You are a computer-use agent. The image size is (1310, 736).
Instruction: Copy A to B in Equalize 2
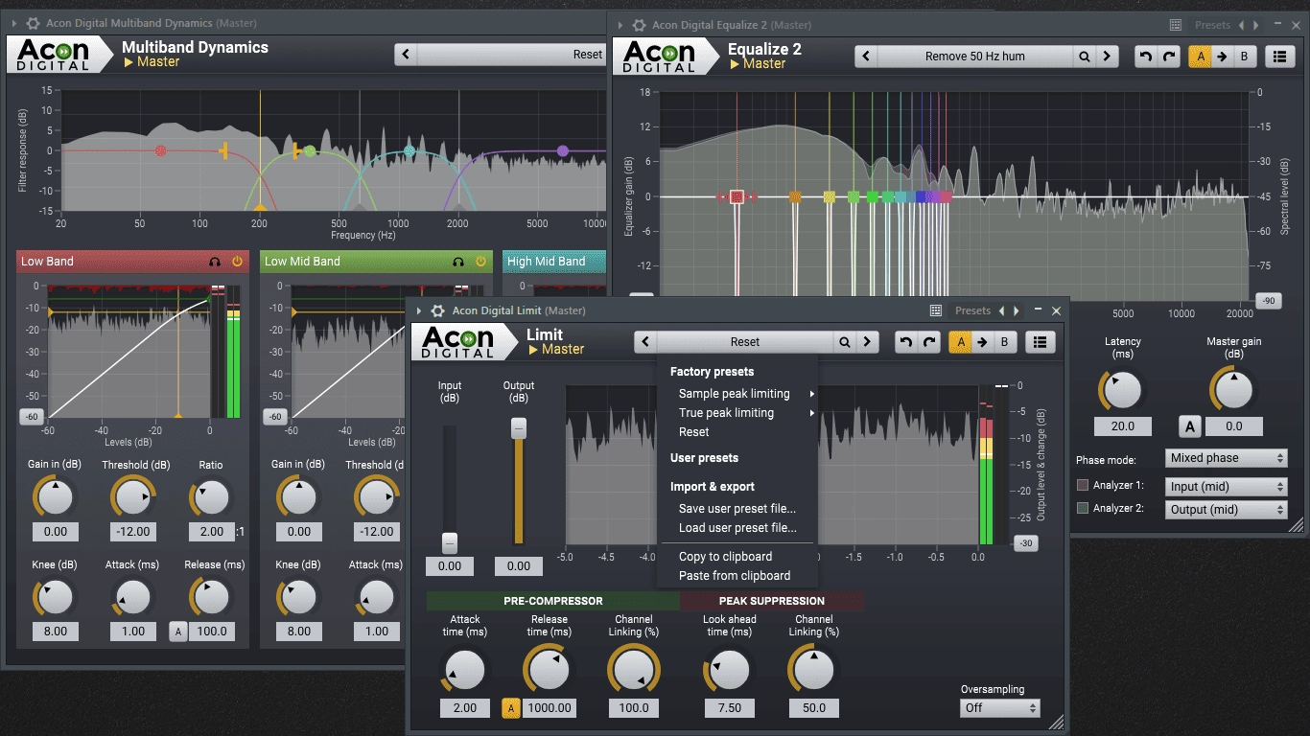click(x=1222, y=57)
